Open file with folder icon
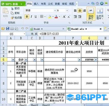 pyautogui.click(x=3, y=29)
